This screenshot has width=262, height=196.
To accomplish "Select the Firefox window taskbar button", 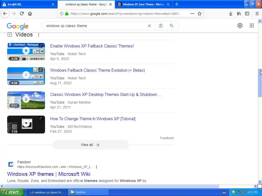I will pyautogui.click(x=47, y=192).
